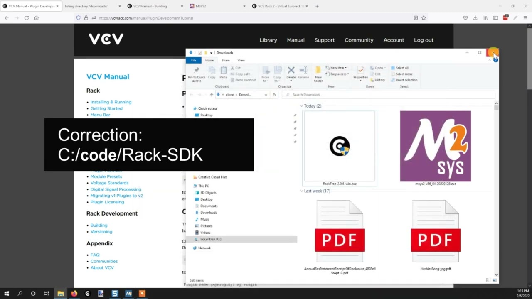Toggle Firefox reader view
This screenshot has width=532, height=299.
pyautogui.click(x=416, y=18)
